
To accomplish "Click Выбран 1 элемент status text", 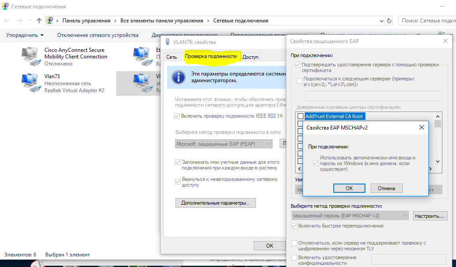I will [x=67, y=255].
